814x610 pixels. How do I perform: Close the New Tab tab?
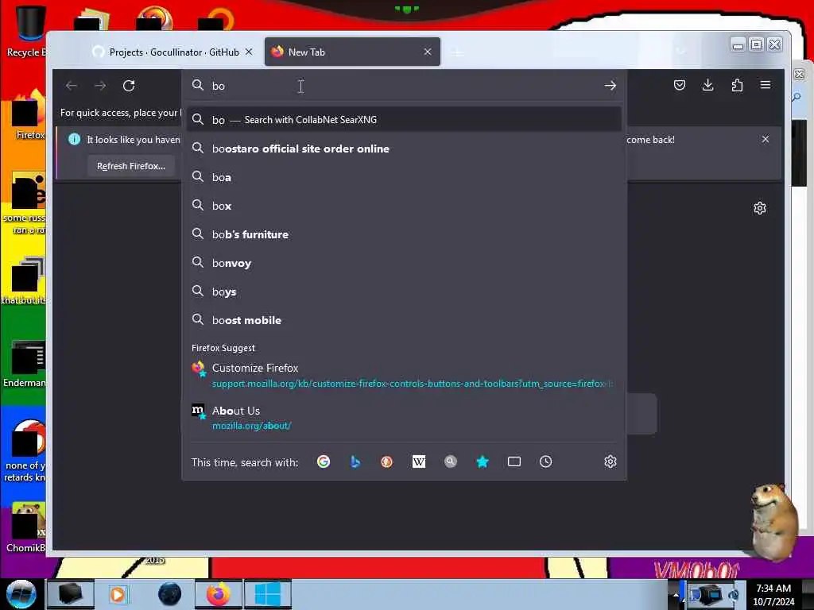(x=427, y=52)
